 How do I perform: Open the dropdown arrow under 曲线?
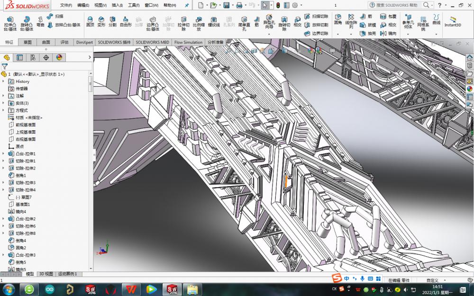[436, 35]
